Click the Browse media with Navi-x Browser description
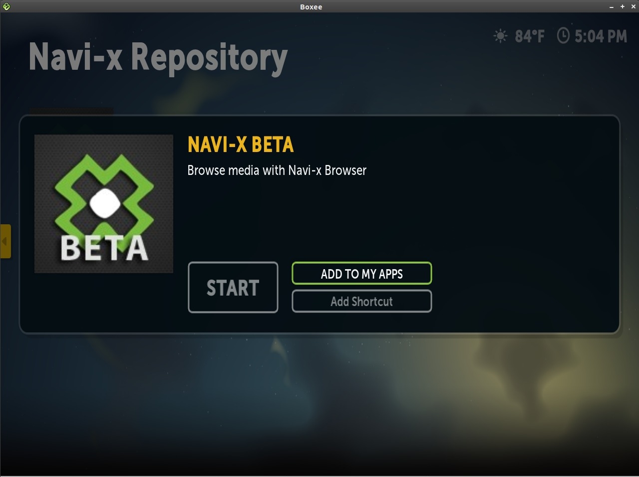This screenshot has height=477, width=639. point(277,170)
